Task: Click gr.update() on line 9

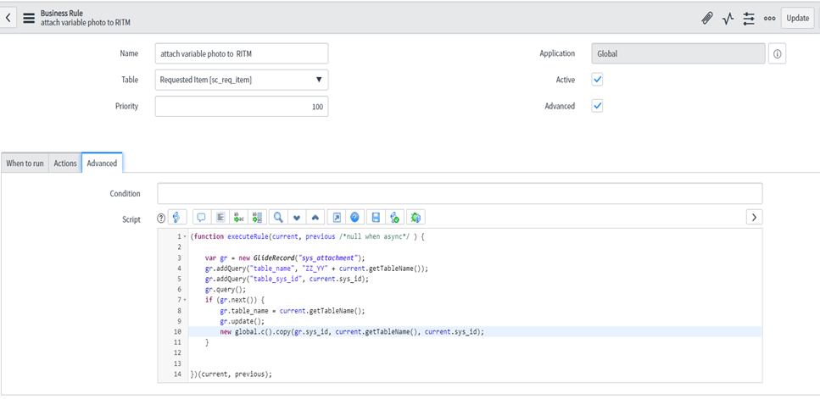Action: coord(243,321)
